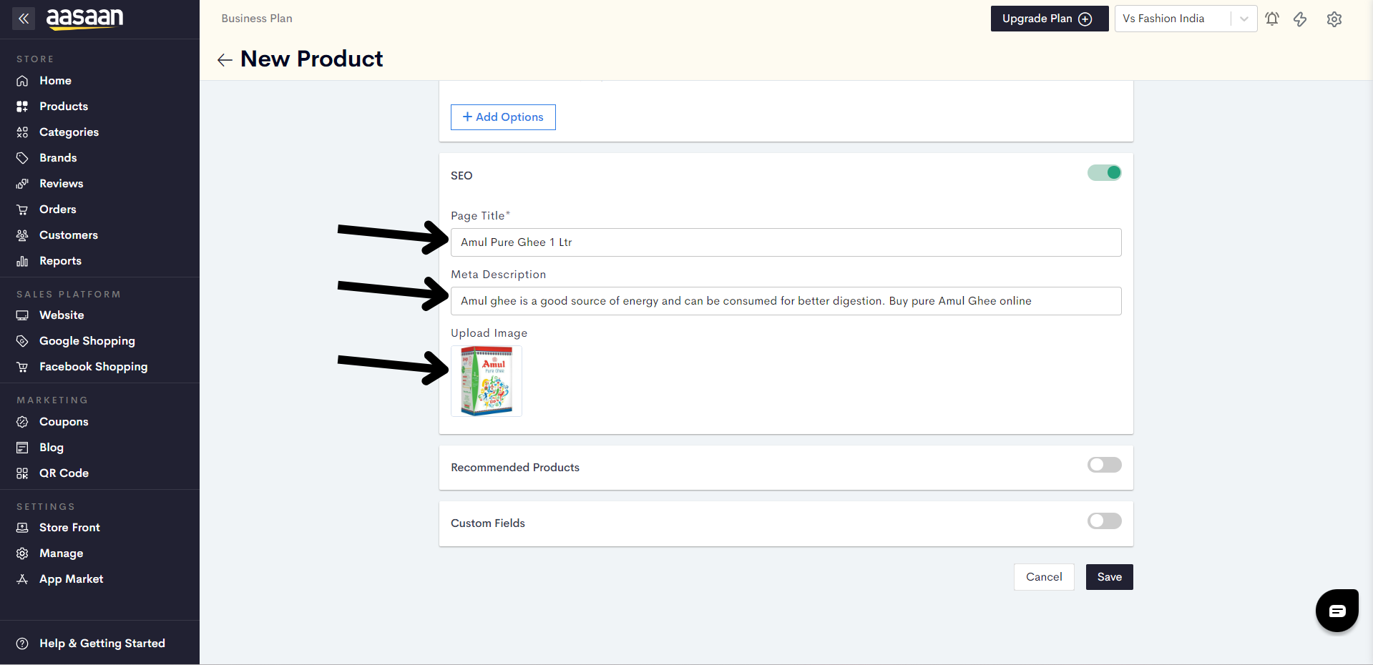Click the Orders cart icon

click(22, 210)
